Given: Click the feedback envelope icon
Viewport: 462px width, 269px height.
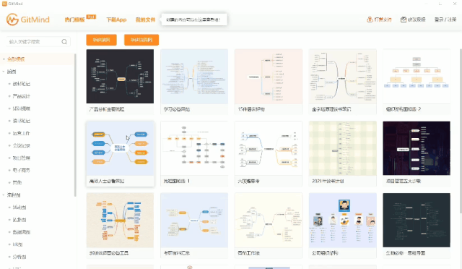Looking at the screenshot, I should [404, 20].
